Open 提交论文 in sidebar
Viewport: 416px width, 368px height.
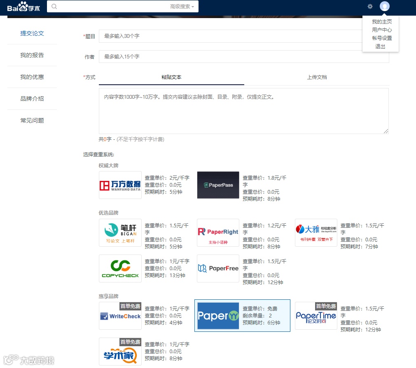pos(32,33)
